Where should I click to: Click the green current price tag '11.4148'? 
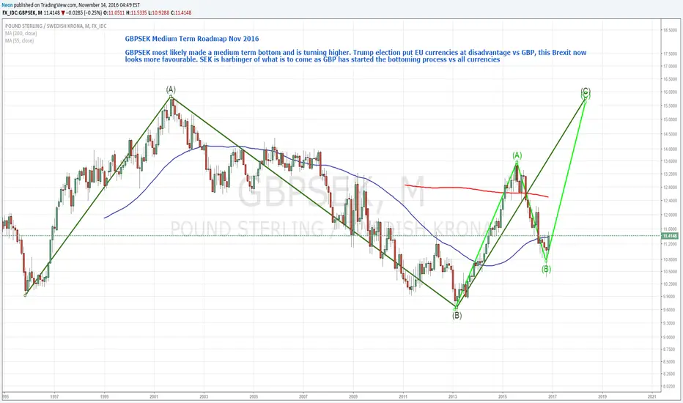pos(670,236)
